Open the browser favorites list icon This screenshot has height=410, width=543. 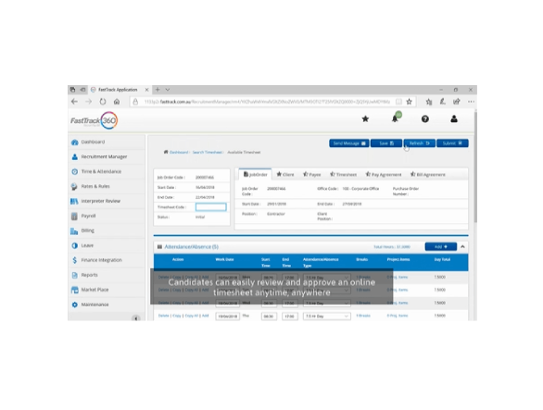(x=429, y=102)
